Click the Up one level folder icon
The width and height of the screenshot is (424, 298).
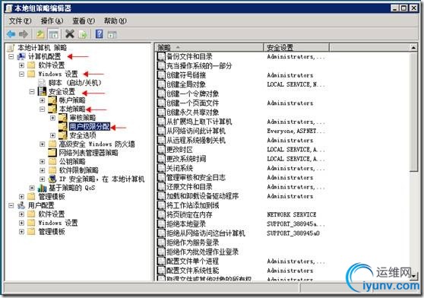pos(40,34)
